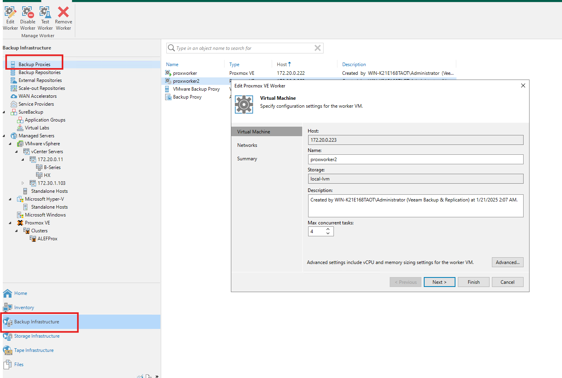Collapse the 172.20.0.11 node

(x=23, y=160)
